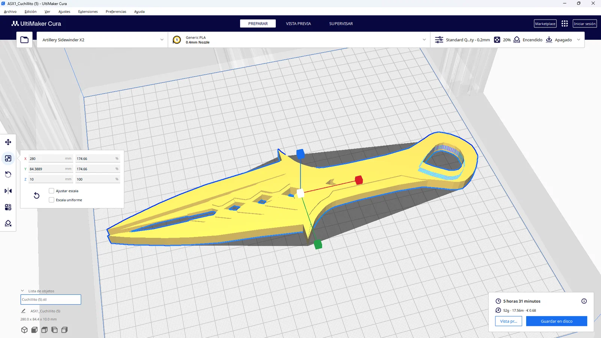Click the Y size field showing 84.3889
Image resolution: width=601 pixels, height=338 pixels.
51,169
